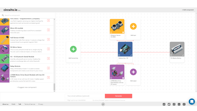Image resolution: width=197 pixels, height=111 pixels.
Task: Click the 'Micro SD module' title text
Action: [17, 28]
